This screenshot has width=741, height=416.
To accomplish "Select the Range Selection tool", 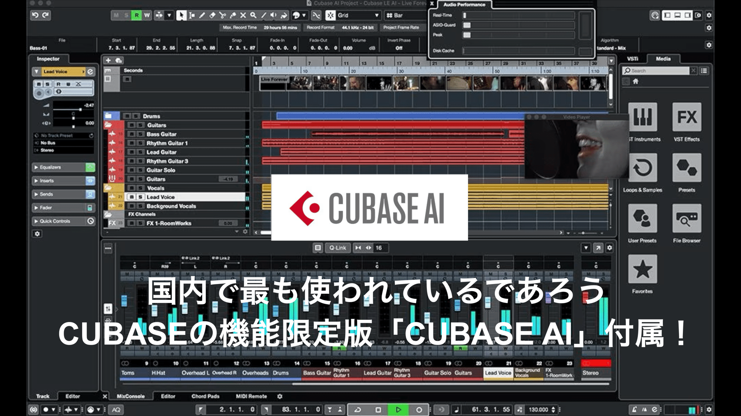I will coord(192,15).
